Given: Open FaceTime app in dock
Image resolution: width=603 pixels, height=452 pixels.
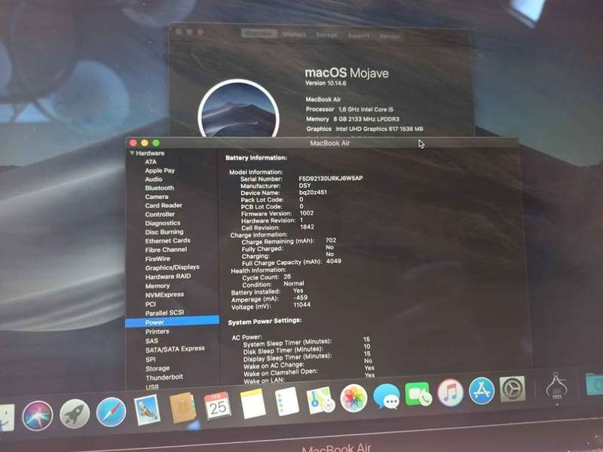Looking at the screenshot, I should (x=418, y=394).
